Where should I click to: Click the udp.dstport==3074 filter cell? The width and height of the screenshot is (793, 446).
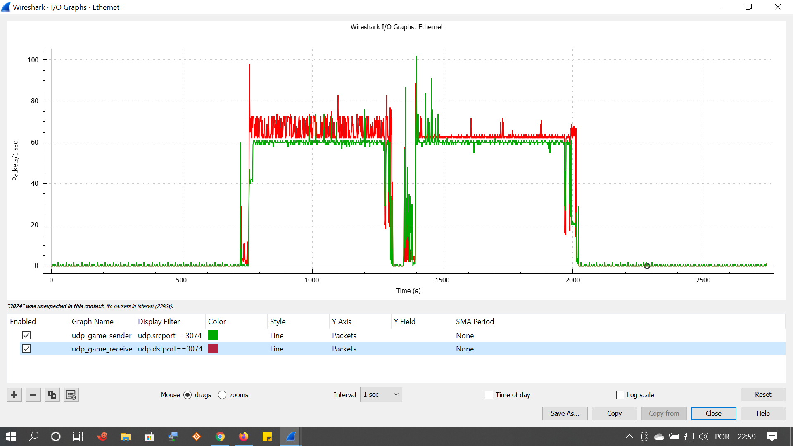click(170, 349)
